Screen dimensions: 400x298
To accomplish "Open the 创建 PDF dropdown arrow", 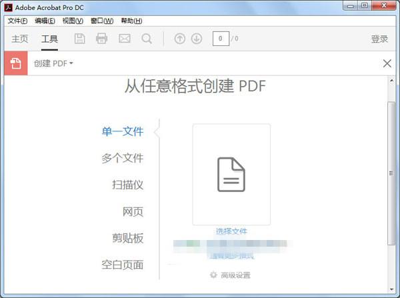I will (x=71, y=63).
